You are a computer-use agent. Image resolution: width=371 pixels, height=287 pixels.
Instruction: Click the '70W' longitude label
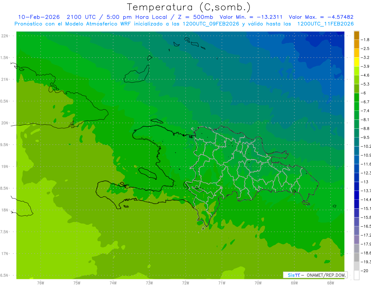(x=258, y=283)
